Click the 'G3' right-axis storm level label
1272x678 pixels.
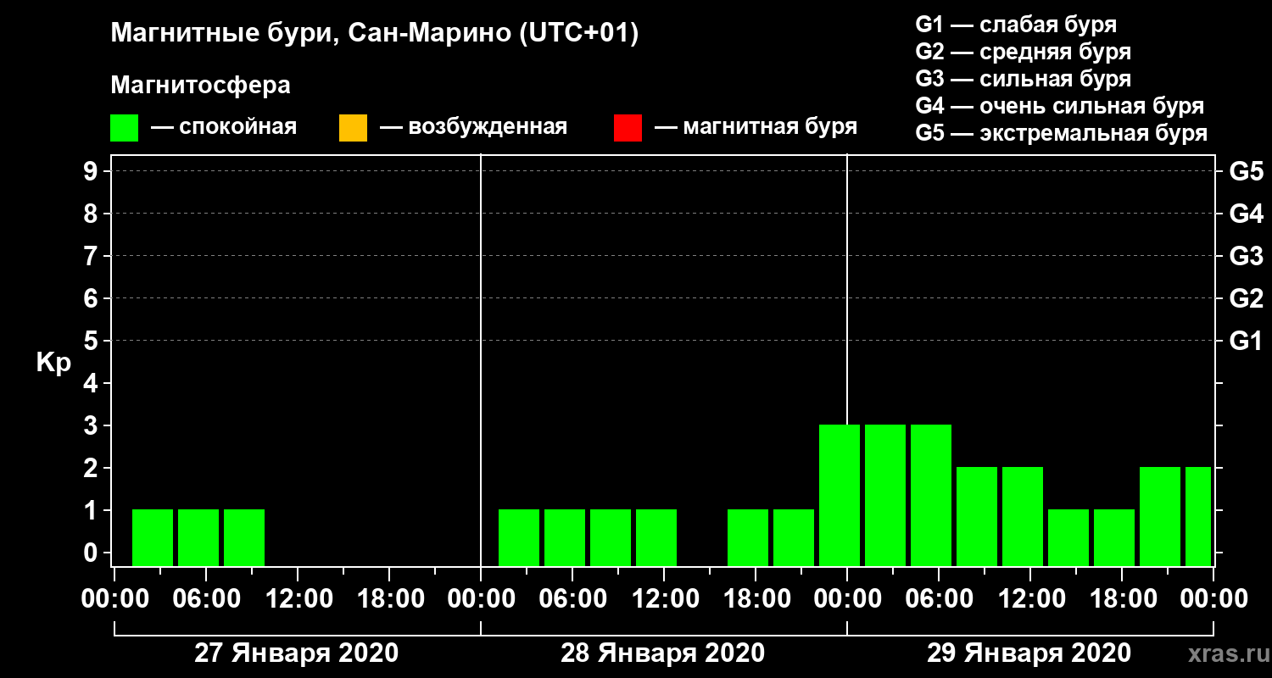[1246, 256]
